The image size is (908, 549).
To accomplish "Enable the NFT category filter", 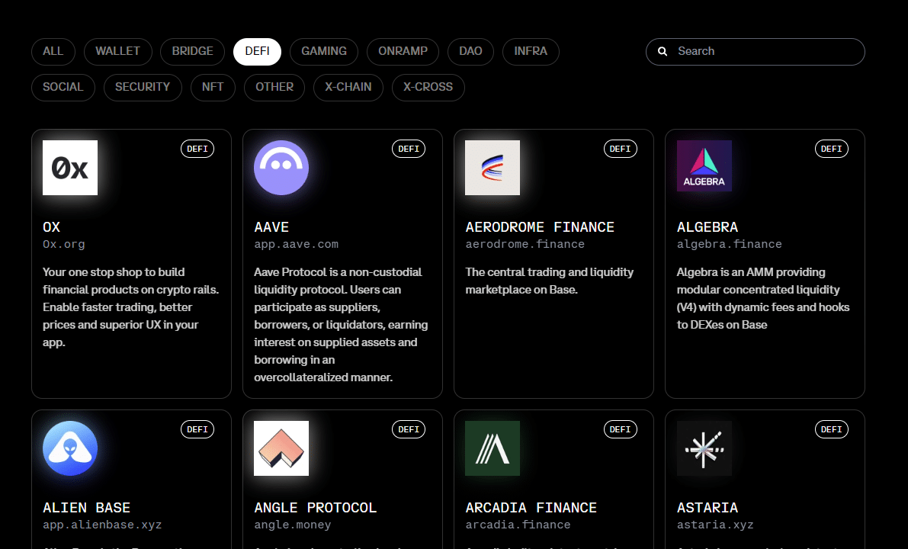I will [x=213, y=87].
